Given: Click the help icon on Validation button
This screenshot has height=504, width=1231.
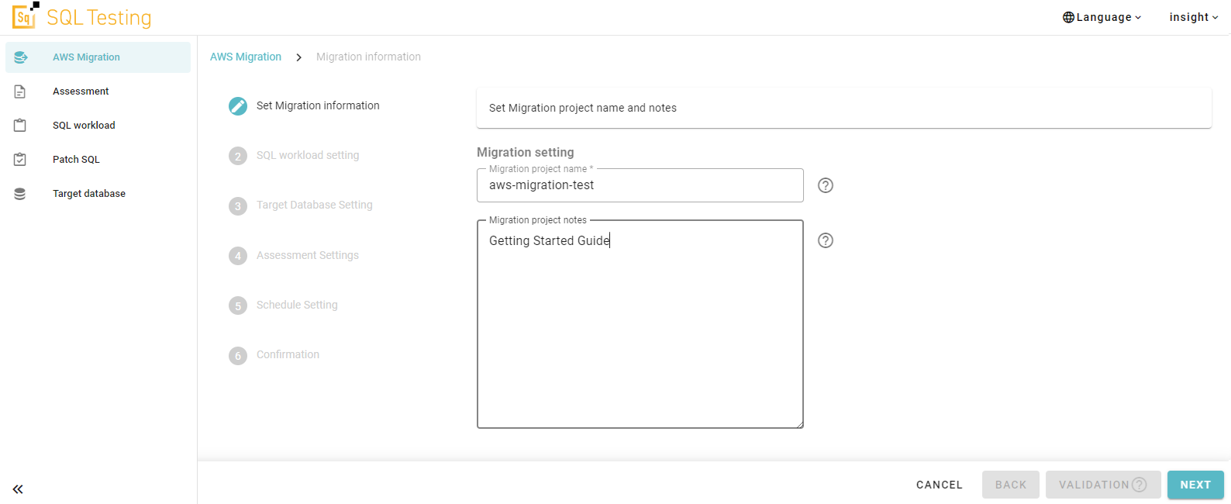Looking at the screenshot, I should pyautogui.click(x=1139, y=485).
